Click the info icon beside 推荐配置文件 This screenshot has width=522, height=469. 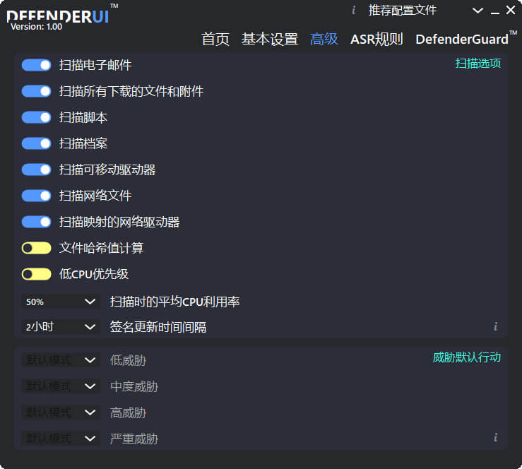[353, 10]
